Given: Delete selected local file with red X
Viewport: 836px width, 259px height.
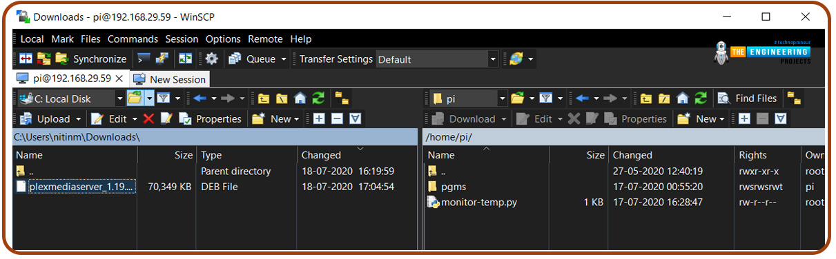Looking at the screenshot, I should (148, 118).
